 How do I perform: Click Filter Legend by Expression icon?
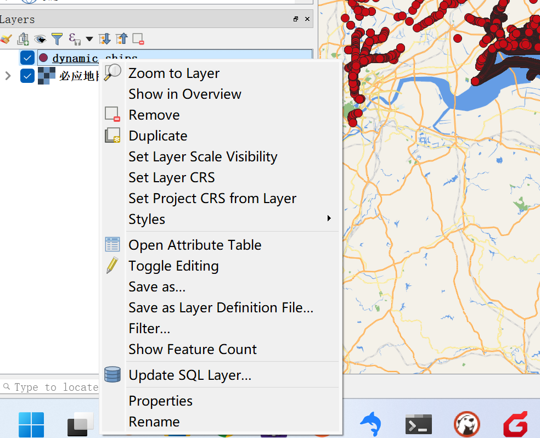(x=75, y=39)
